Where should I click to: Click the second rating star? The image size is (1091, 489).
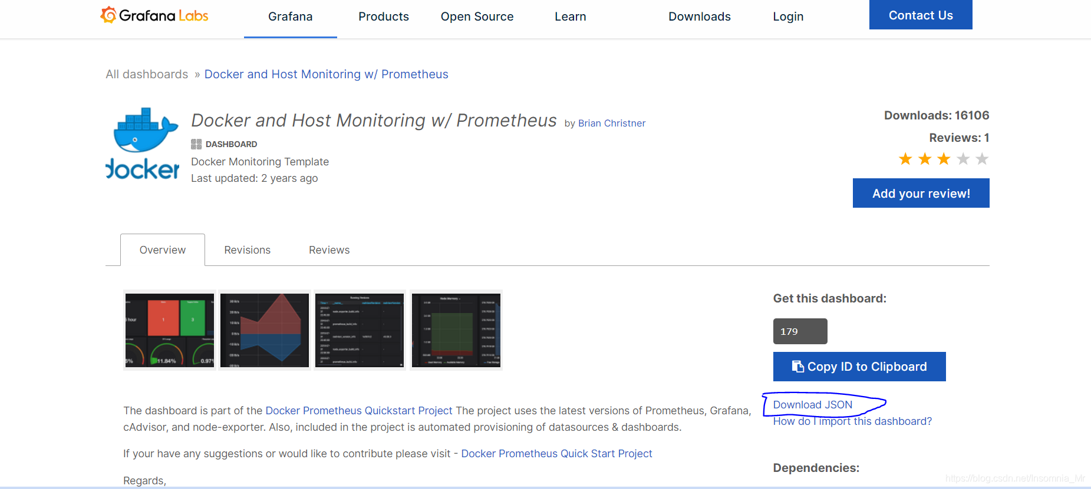click(x=925, y=159)
